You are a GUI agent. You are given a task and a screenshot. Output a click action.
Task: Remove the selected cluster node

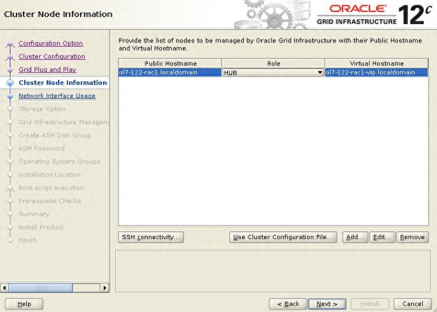[412, 237]
